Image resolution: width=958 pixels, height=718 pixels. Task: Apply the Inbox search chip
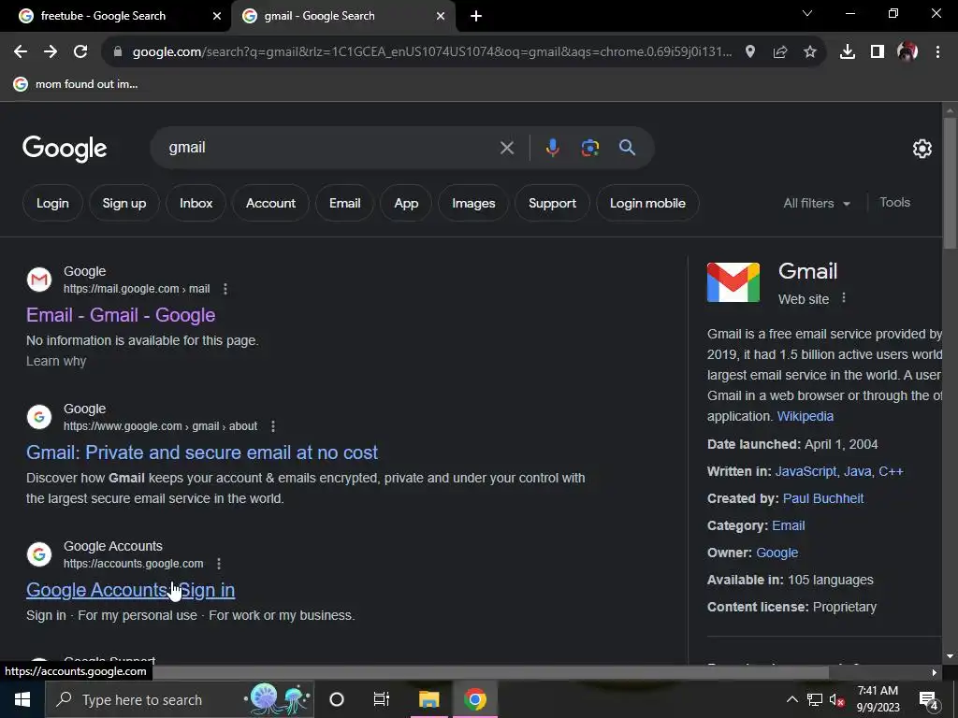[x=196, y=203]
